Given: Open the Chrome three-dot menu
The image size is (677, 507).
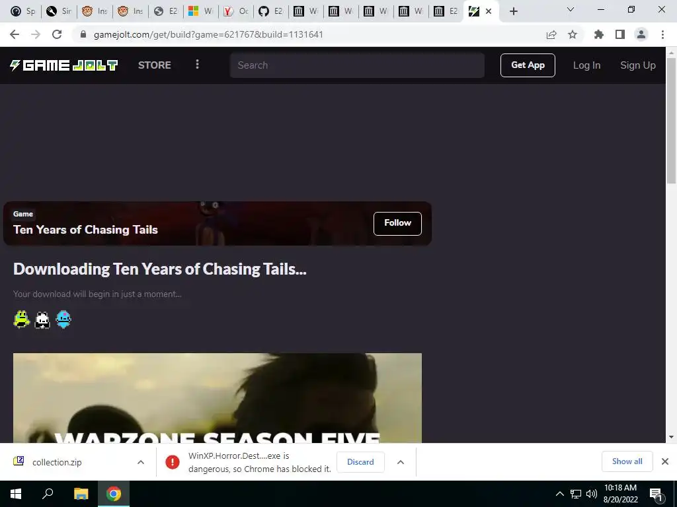Looking at the screenshot, I should [662, 34].
